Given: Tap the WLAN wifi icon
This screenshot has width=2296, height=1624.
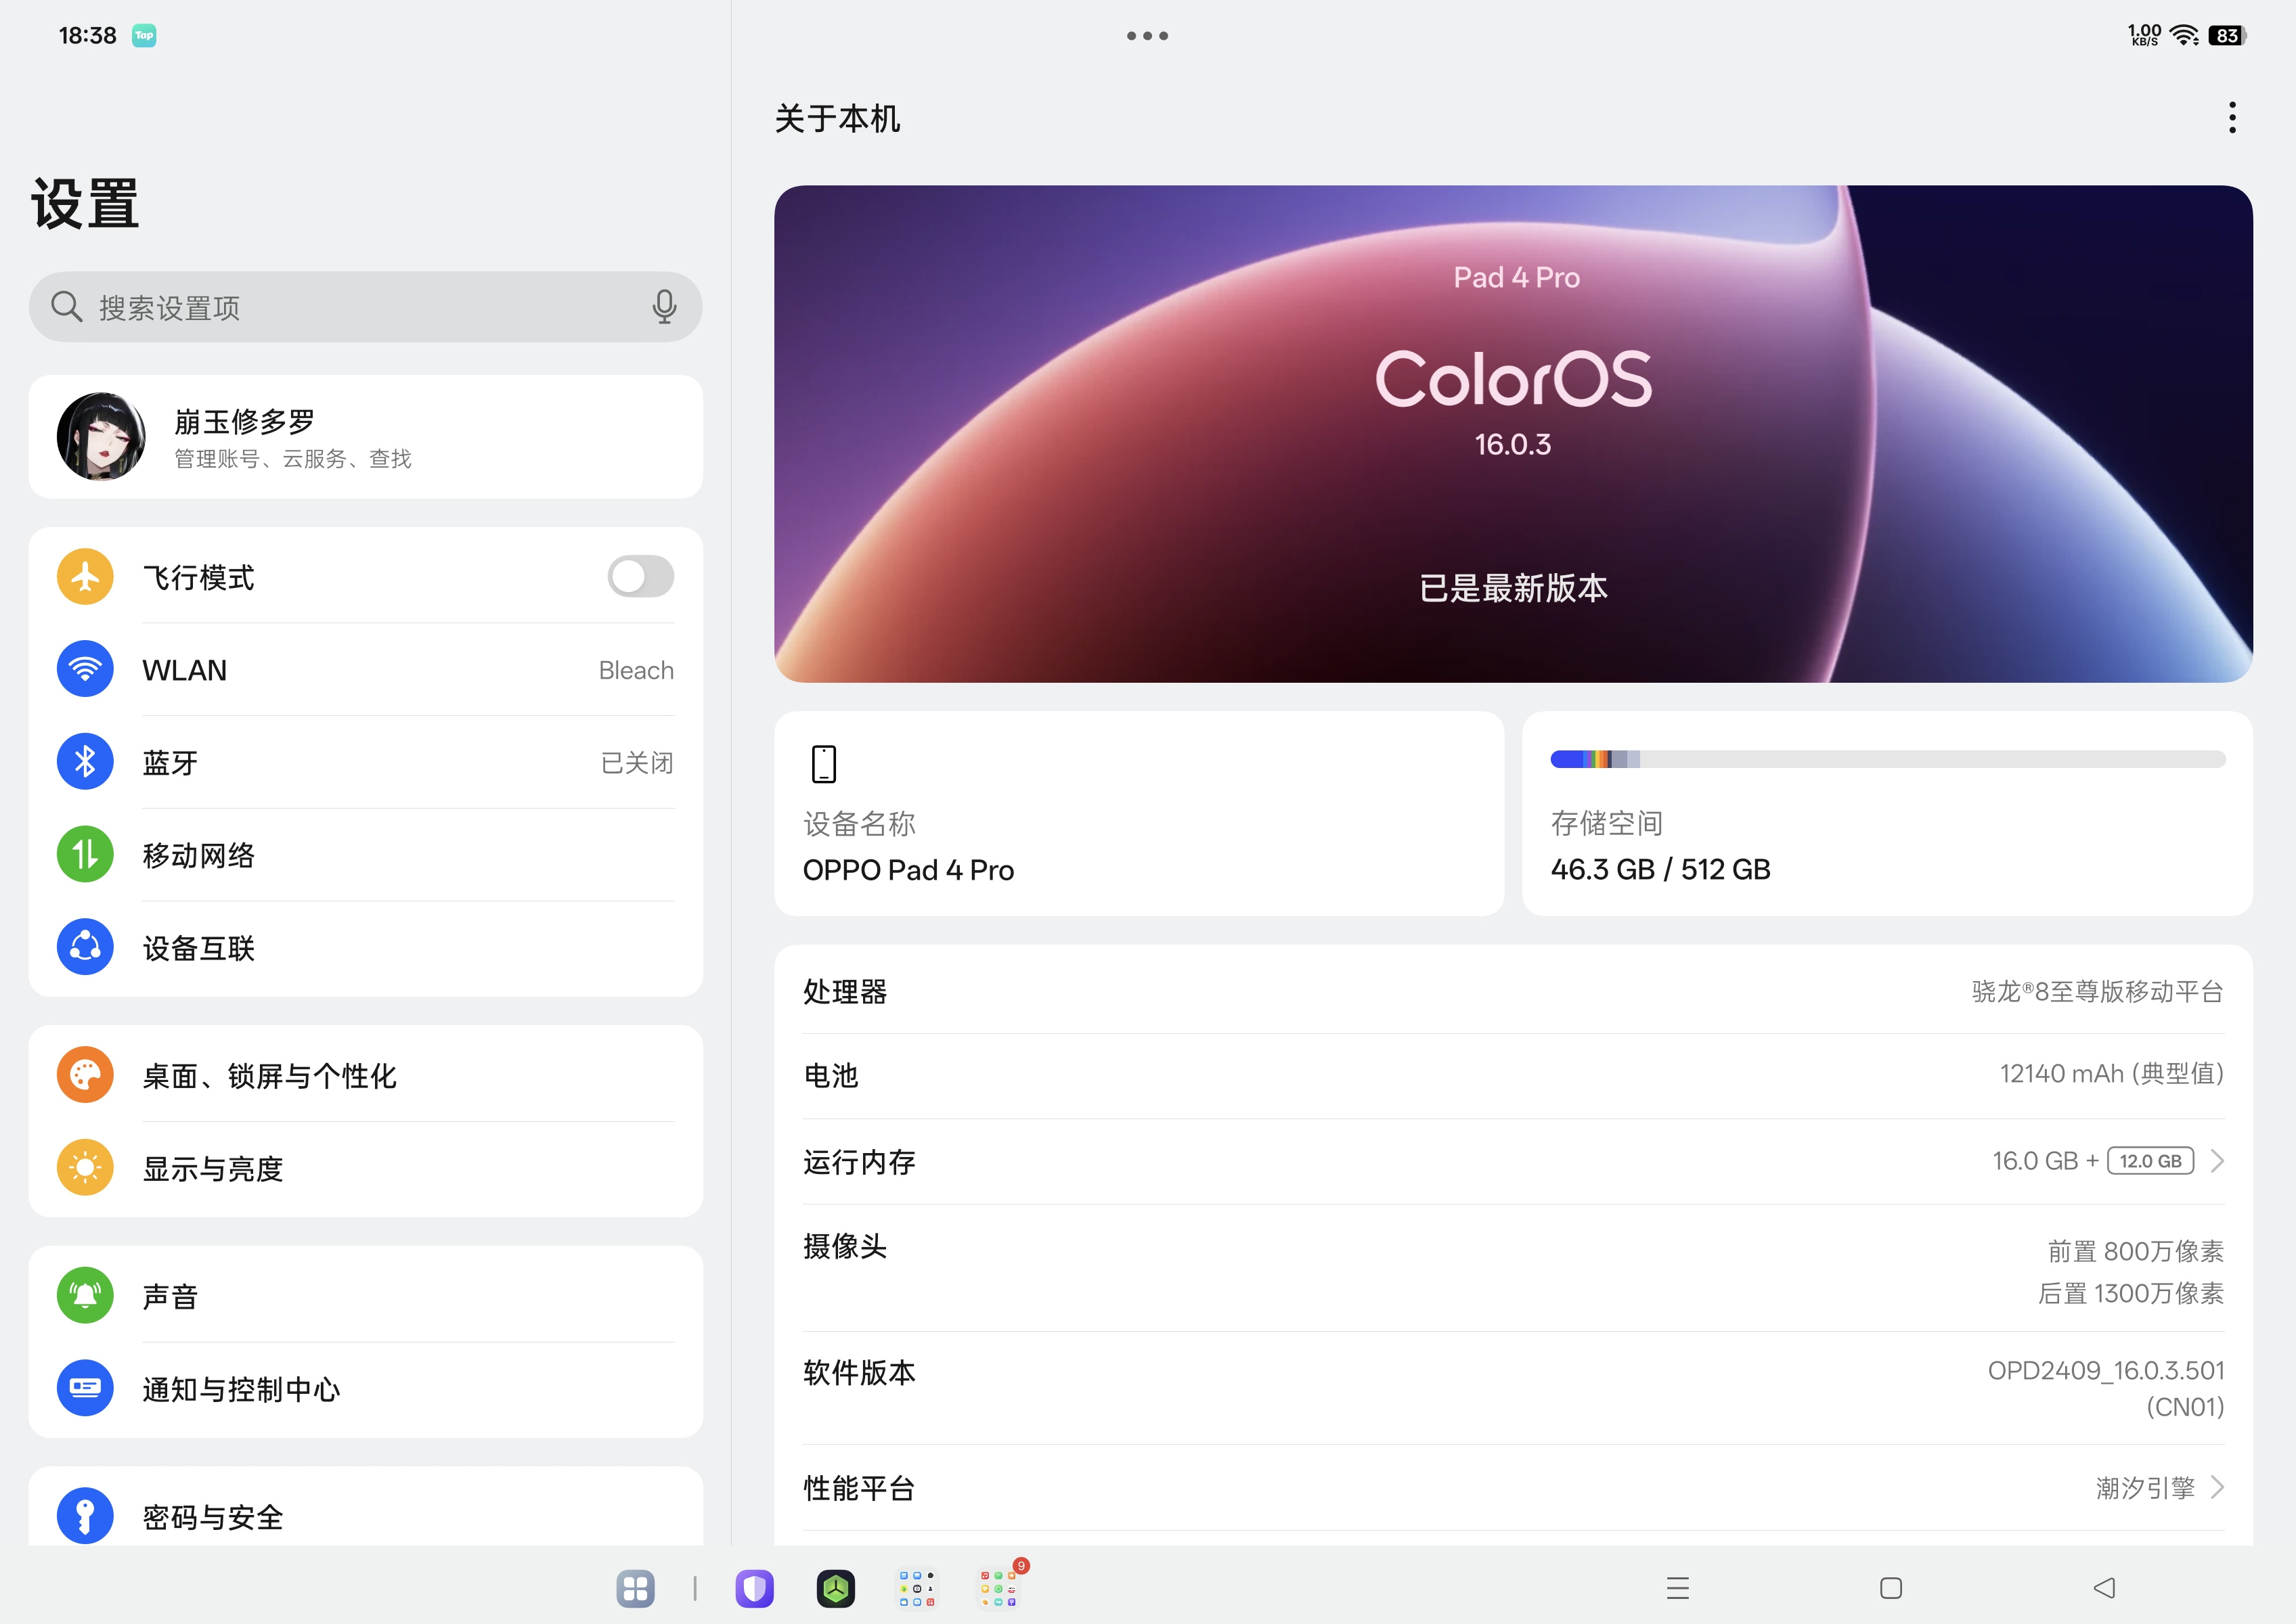Looking at the screenshot, I should pyautogui.click(x=85, y=669).
